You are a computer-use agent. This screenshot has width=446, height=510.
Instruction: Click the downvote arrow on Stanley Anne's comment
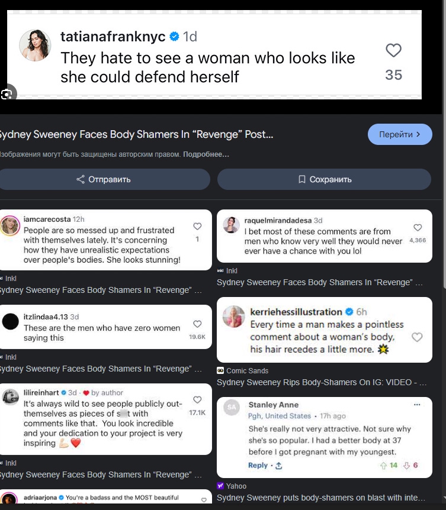(x=406, y=466)
